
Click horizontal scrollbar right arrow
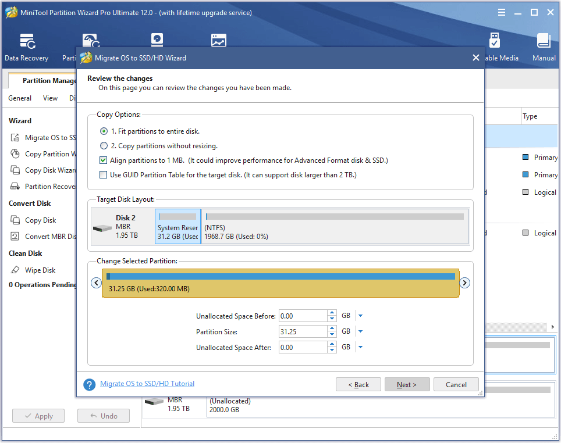pos(553,327)
